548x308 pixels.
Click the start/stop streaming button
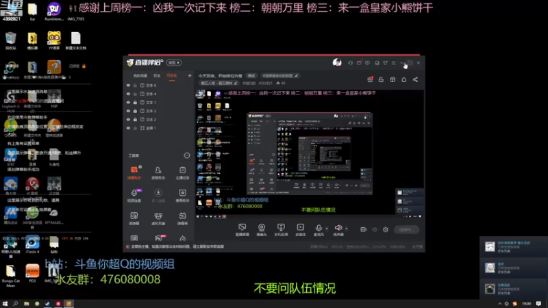[x=406, y=230]
